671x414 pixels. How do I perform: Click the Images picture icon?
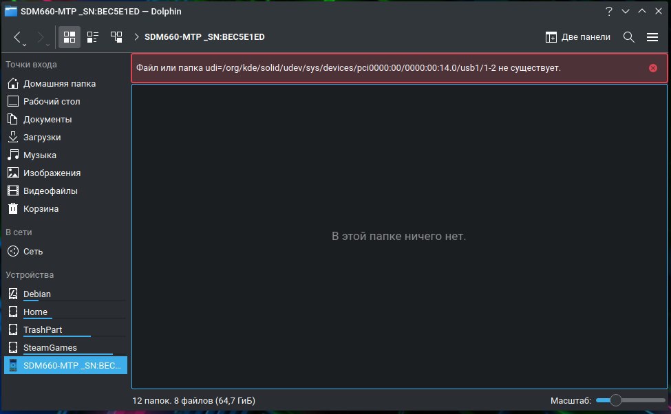[13, 173]
